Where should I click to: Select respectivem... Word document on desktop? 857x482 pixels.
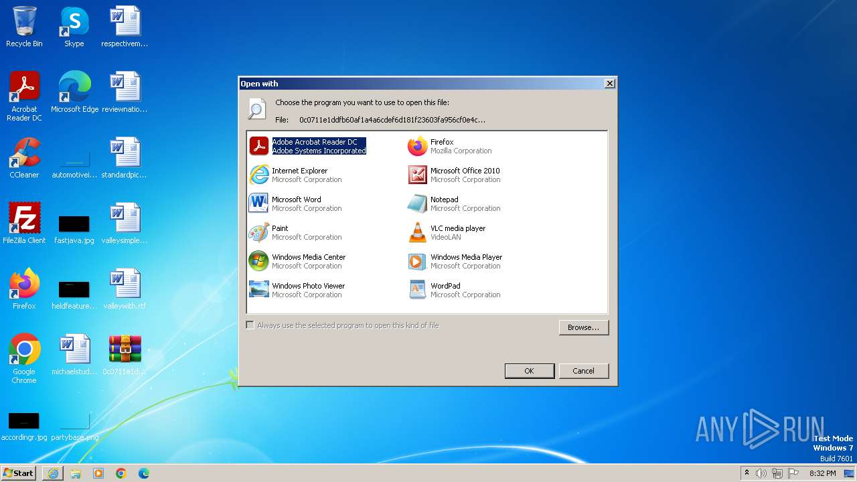[x=125, y=27]
